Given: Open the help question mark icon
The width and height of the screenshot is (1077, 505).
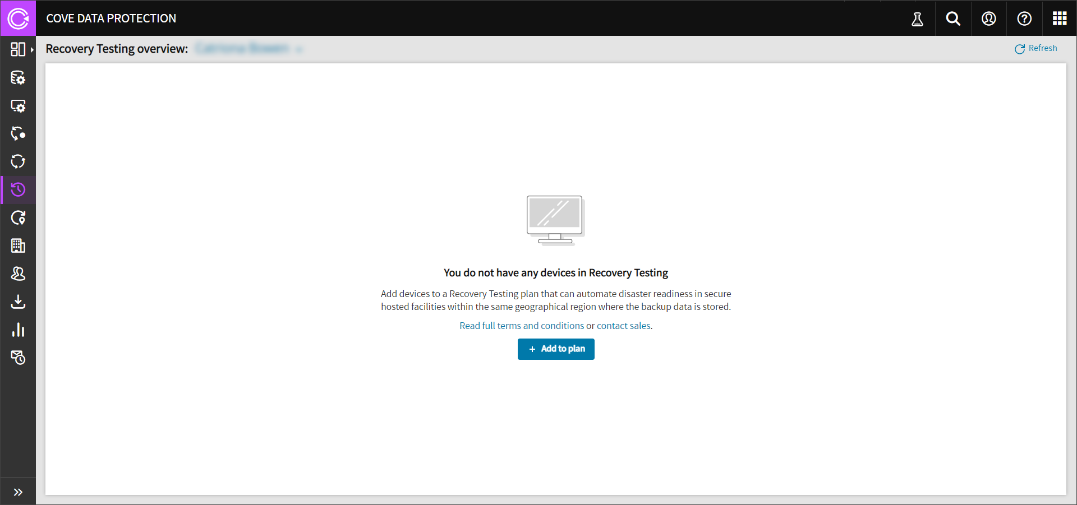Looking at the screenshot, I should (x=1024, y=18).
